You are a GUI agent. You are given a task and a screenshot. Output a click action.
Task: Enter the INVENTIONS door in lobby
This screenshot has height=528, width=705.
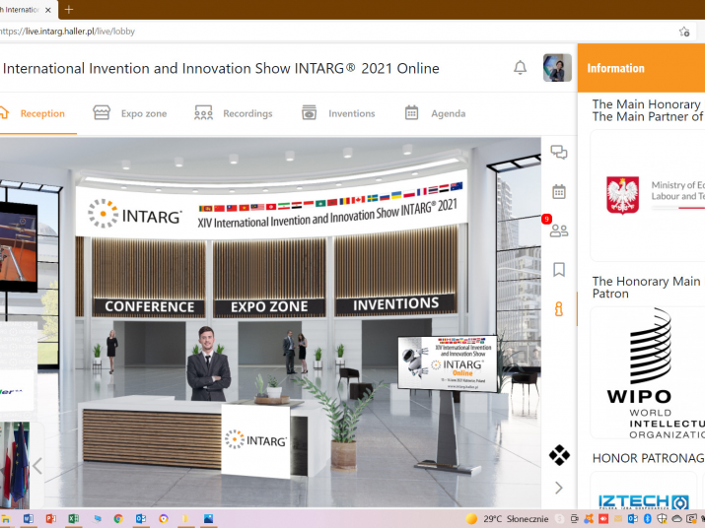(395, 304)
